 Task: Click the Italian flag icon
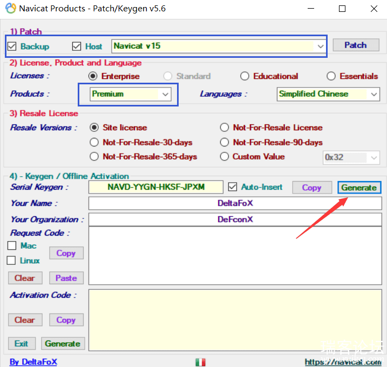pyautogui.click(x=200, y=362)
